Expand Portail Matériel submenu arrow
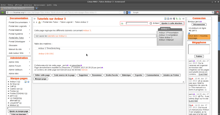This screenshot has height=115, width=220. tap(29, 30)
